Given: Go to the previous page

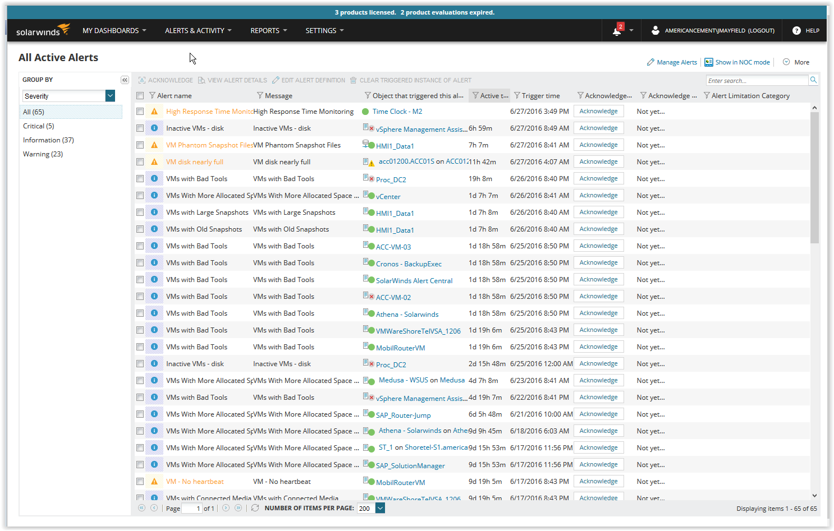Looking at the screenshot, I should [154, 508].
